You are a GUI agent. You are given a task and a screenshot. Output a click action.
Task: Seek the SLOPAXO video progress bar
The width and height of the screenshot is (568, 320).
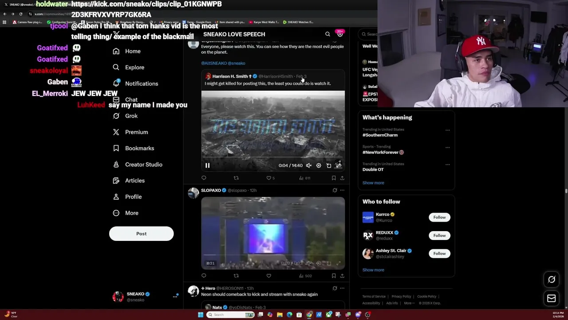(x=273, y=256)
